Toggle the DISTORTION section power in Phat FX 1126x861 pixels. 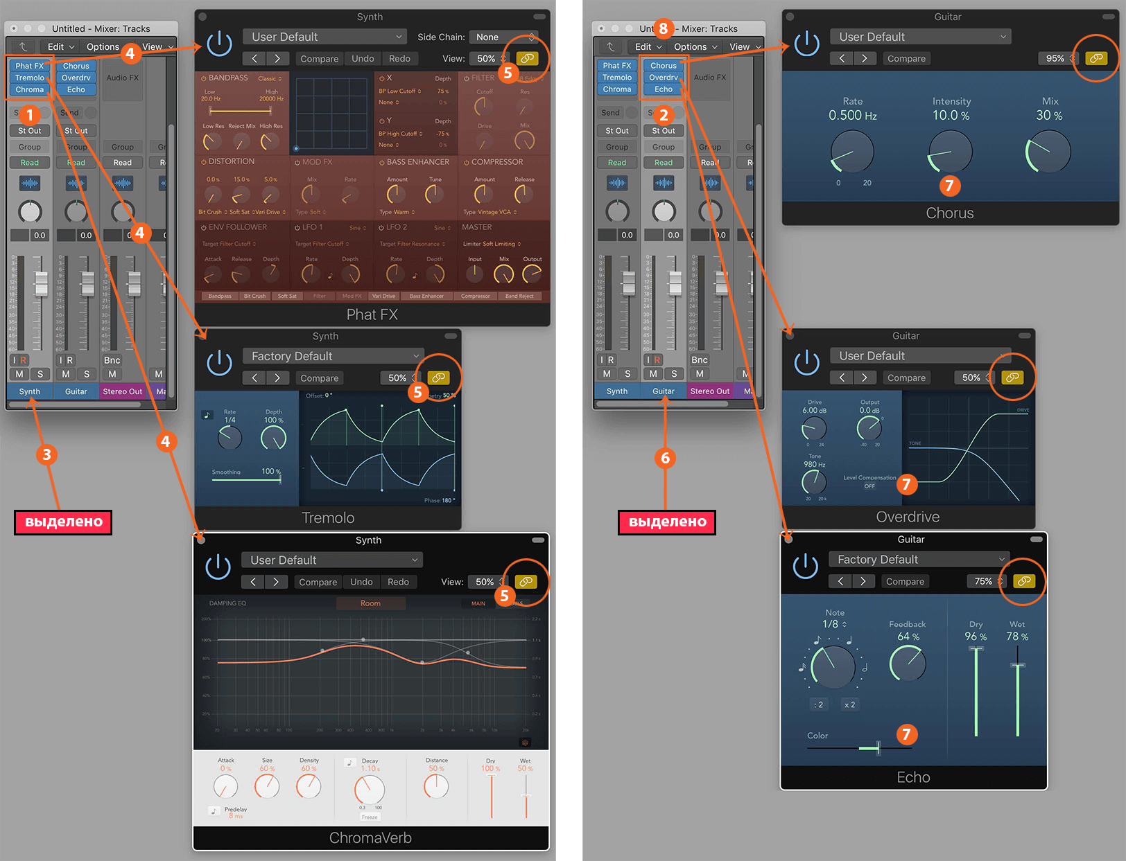[x=204, y=161]
